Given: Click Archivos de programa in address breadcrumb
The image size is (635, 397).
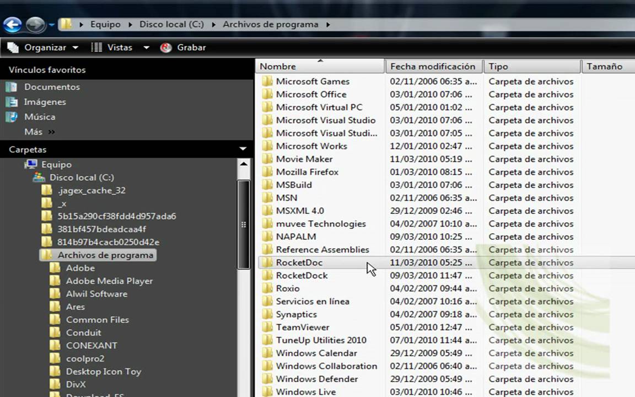Looking at the screenshot, I should coord(271,24).
